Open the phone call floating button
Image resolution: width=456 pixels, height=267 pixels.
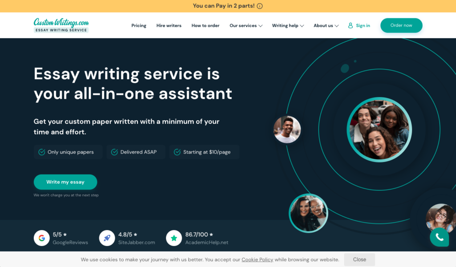[x=439, y=237]
